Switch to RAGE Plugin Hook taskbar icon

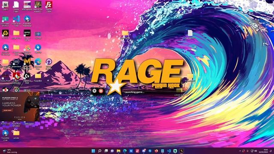coord(182,151)
